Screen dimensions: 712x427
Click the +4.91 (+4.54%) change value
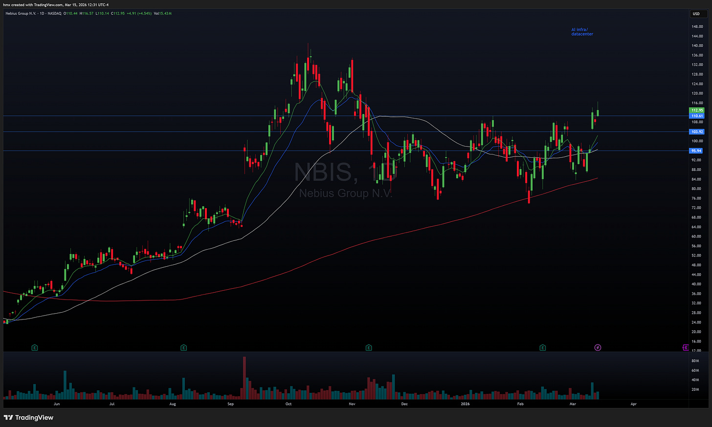pos(140,13)
